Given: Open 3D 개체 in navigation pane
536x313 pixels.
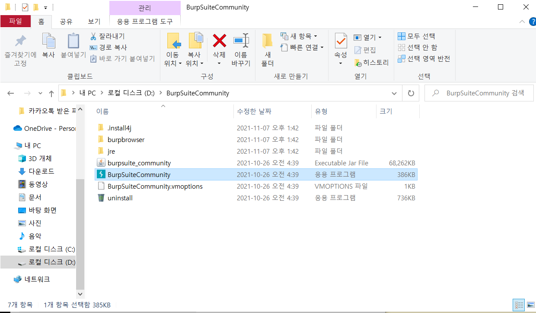Looking at the screenshot, I should (35, 158).
